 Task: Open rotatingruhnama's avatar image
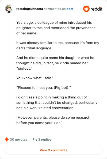[x=9, y=9]
